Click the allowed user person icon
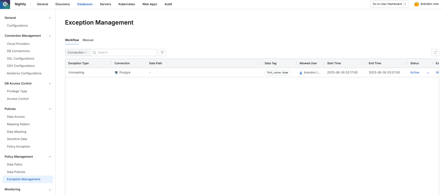This screenshot has height=195, width=442. (301, 73)
